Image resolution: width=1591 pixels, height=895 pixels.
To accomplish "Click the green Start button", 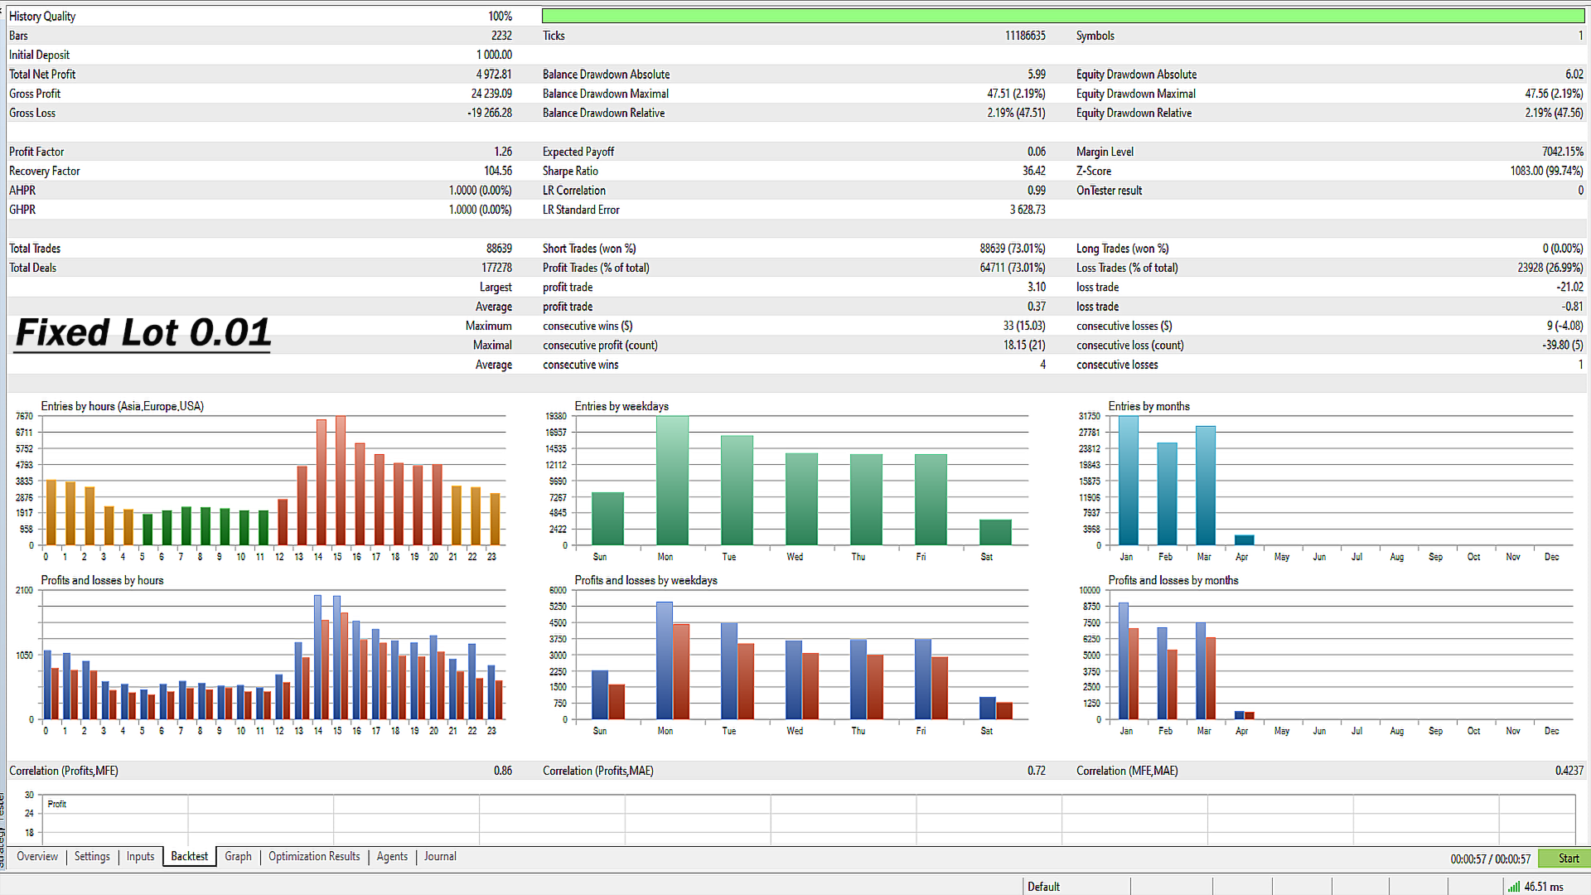I will (1564, 859).
